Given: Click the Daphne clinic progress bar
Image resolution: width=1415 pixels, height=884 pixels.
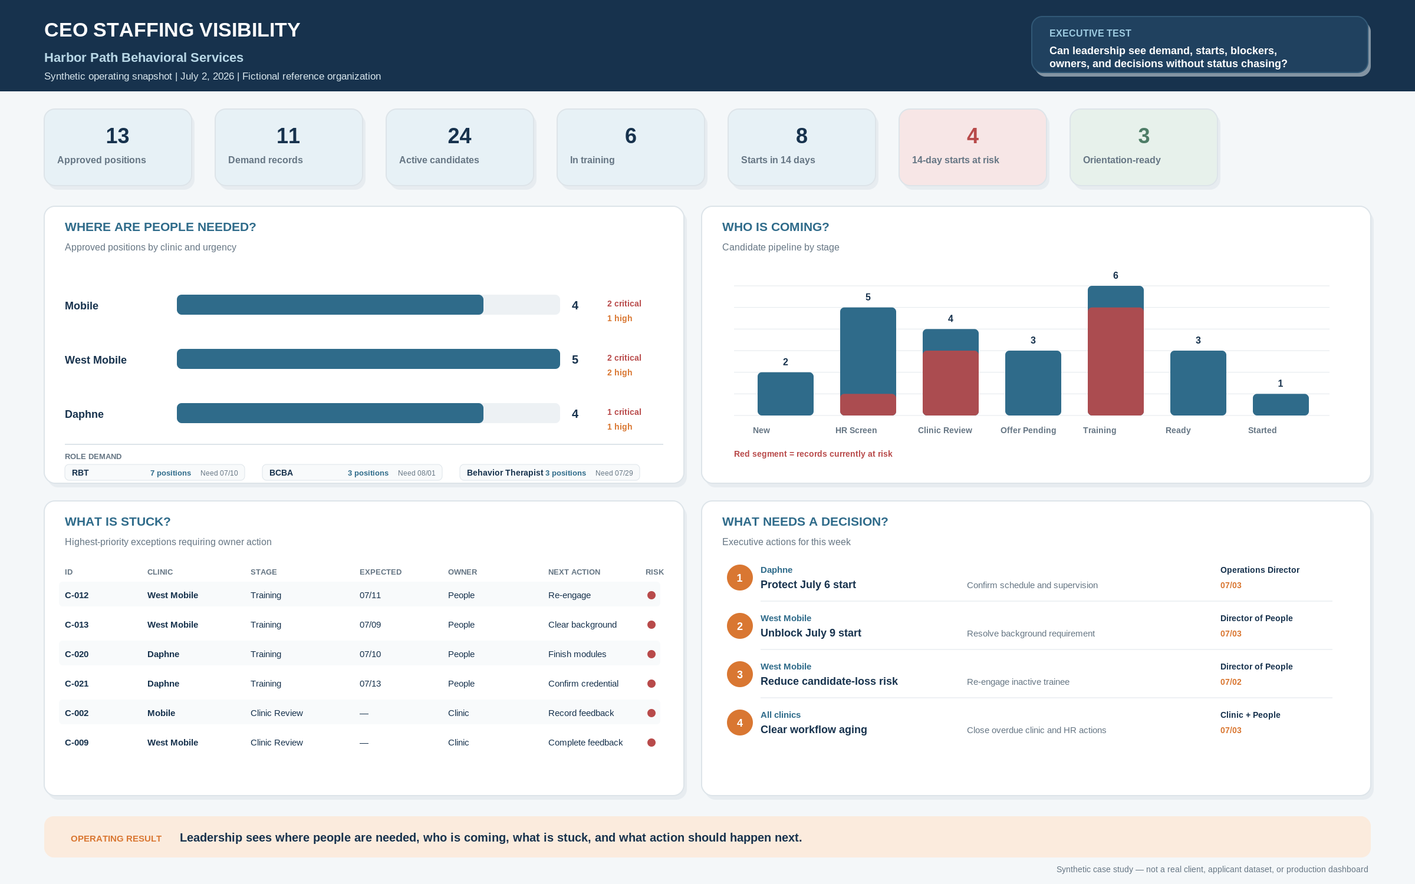Looking at the screenshot, I should tap(368, 413).
